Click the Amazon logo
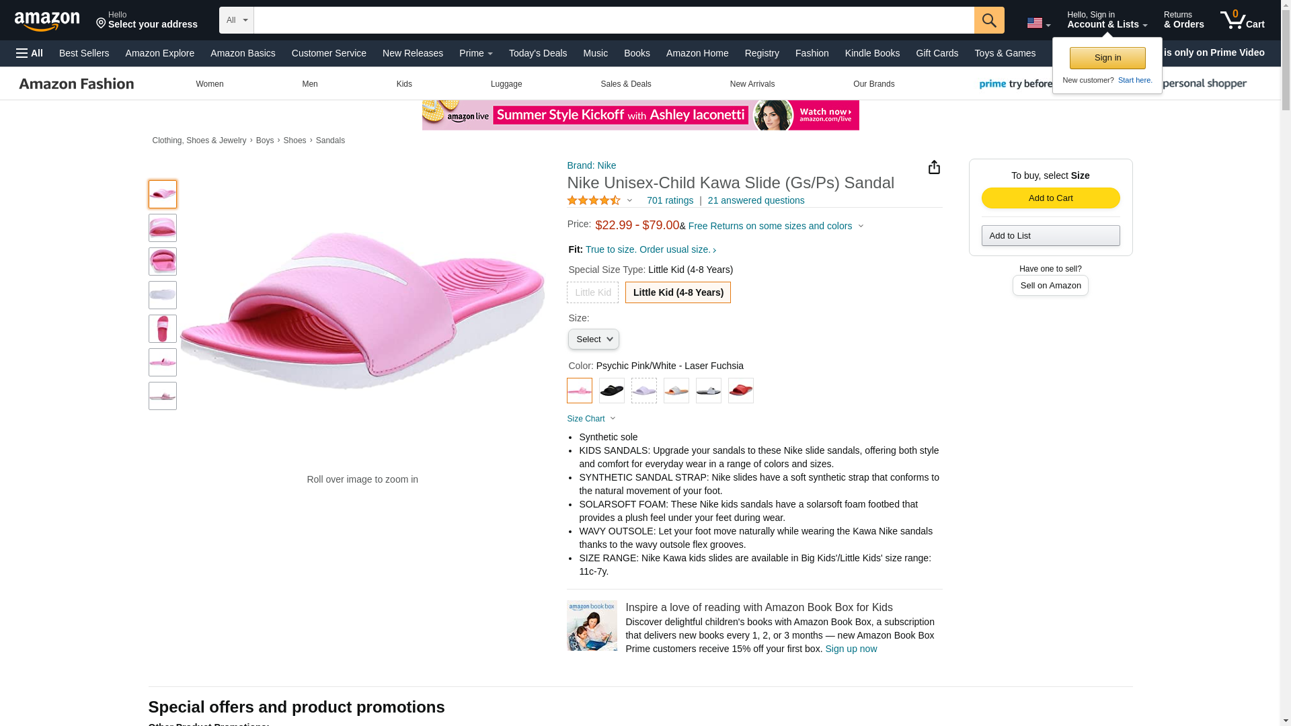Screen dimensions: 1291x726 click(47, 21)
